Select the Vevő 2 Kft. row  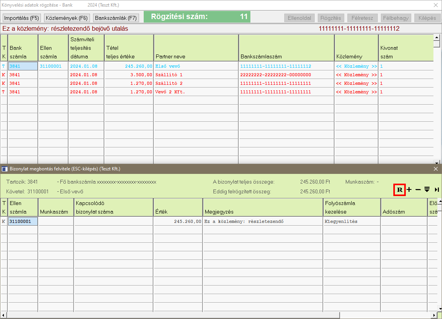[x=170, y=92]
